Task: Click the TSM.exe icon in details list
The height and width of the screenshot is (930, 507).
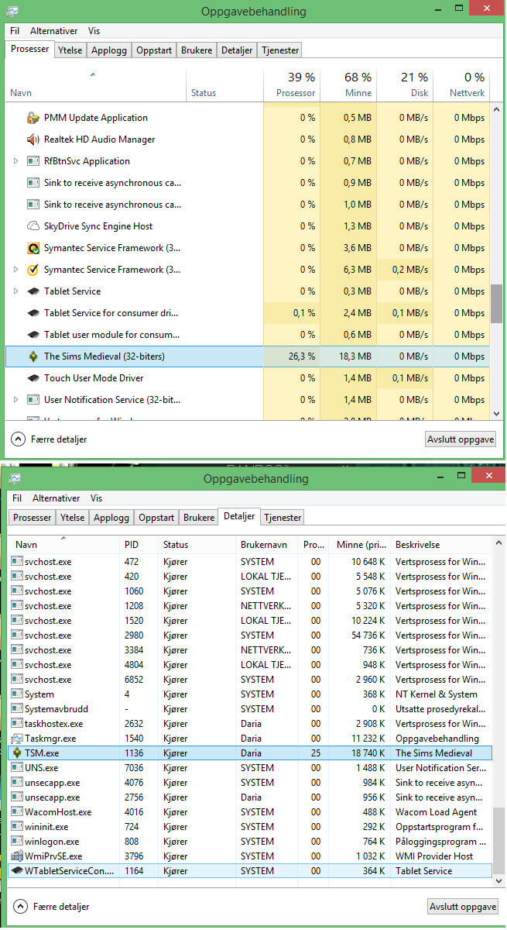Action: [17, 753]
